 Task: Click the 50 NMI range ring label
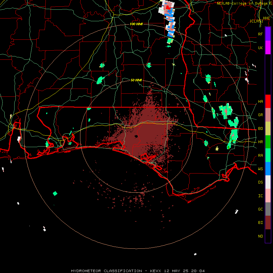click(x=136, y=80)
